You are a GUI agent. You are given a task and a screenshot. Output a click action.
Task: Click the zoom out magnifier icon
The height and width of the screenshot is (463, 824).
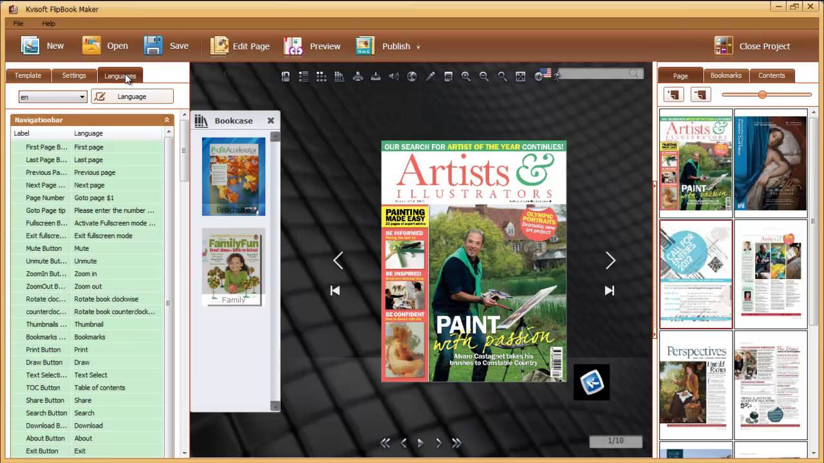tap(484, 77)
